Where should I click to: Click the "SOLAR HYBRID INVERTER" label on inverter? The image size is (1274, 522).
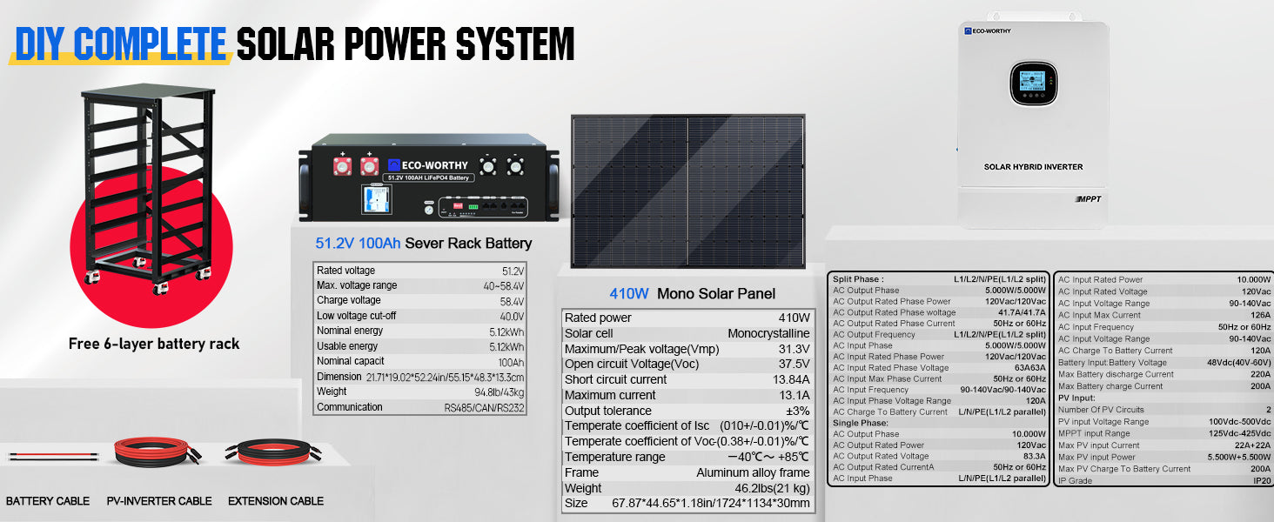[x=1033, y=166]
